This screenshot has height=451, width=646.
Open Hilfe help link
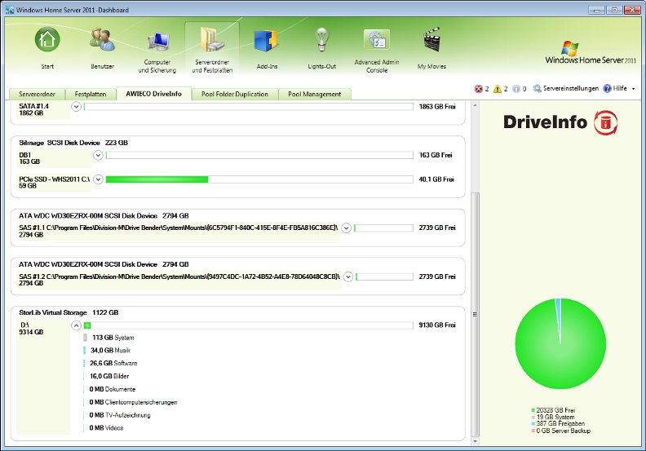click(x=615, y=89)
